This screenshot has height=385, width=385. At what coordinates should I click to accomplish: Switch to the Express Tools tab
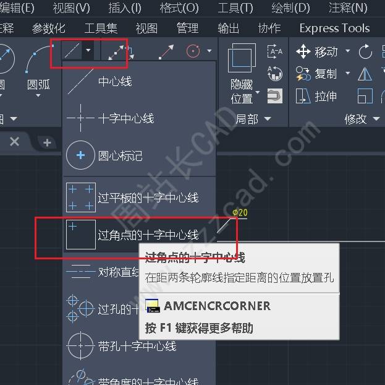click(x=335, y=28)
